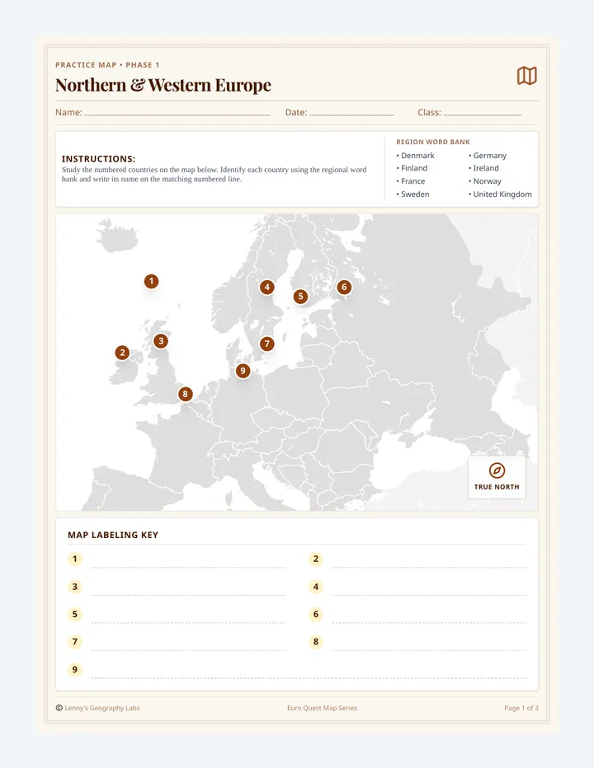Click 'Euro Quest Map Series' footer text

click(322, 708)
